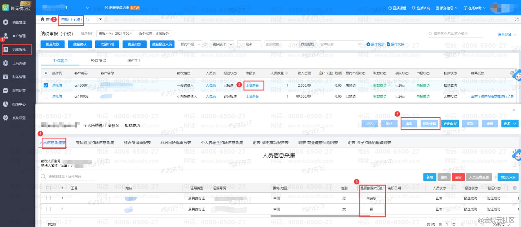The height and width of the screenshot is (227, 521).
Task: Open the 操作视频 play icon link
Action: click(x=368, y=44)
